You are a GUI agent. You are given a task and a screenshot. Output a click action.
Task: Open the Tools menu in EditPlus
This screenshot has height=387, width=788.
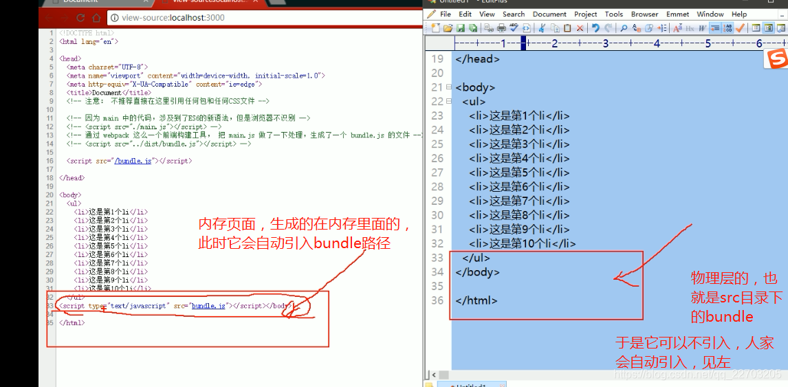pos(613,14)
